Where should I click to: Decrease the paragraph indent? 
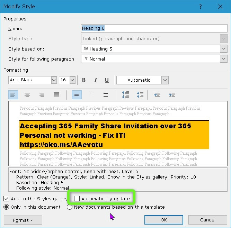click(157, 95)
